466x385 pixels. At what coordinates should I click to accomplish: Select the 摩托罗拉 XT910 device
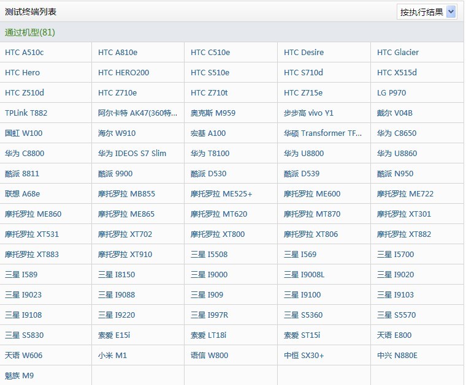125,254
